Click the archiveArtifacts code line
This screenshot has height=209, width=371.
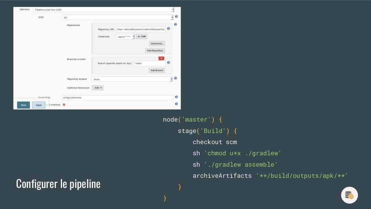270,176
